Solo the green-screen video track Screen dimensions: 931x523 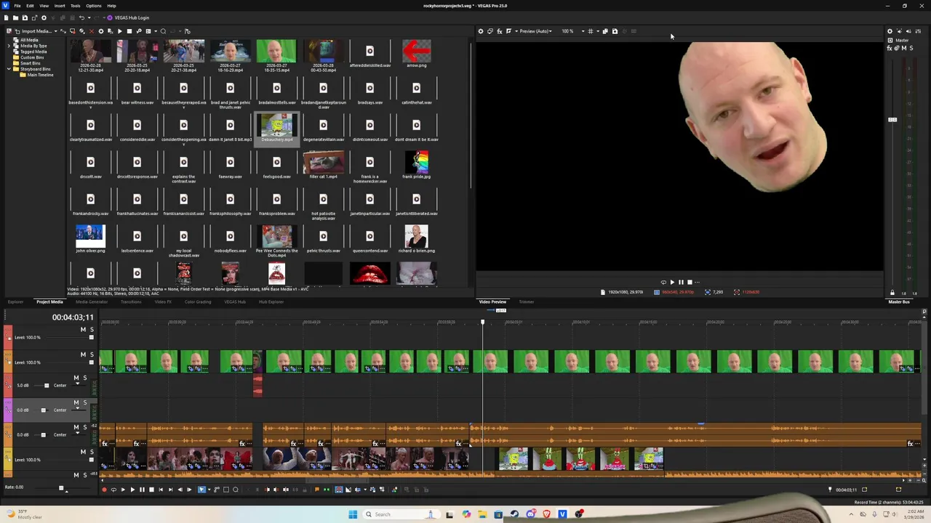click(x=92, y=354)
